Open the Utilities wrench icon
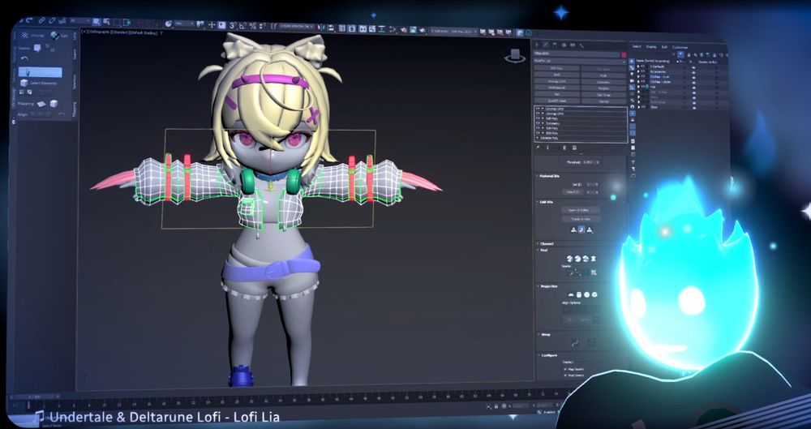This screenshot has width=811, height=429. tap(581, 45)
